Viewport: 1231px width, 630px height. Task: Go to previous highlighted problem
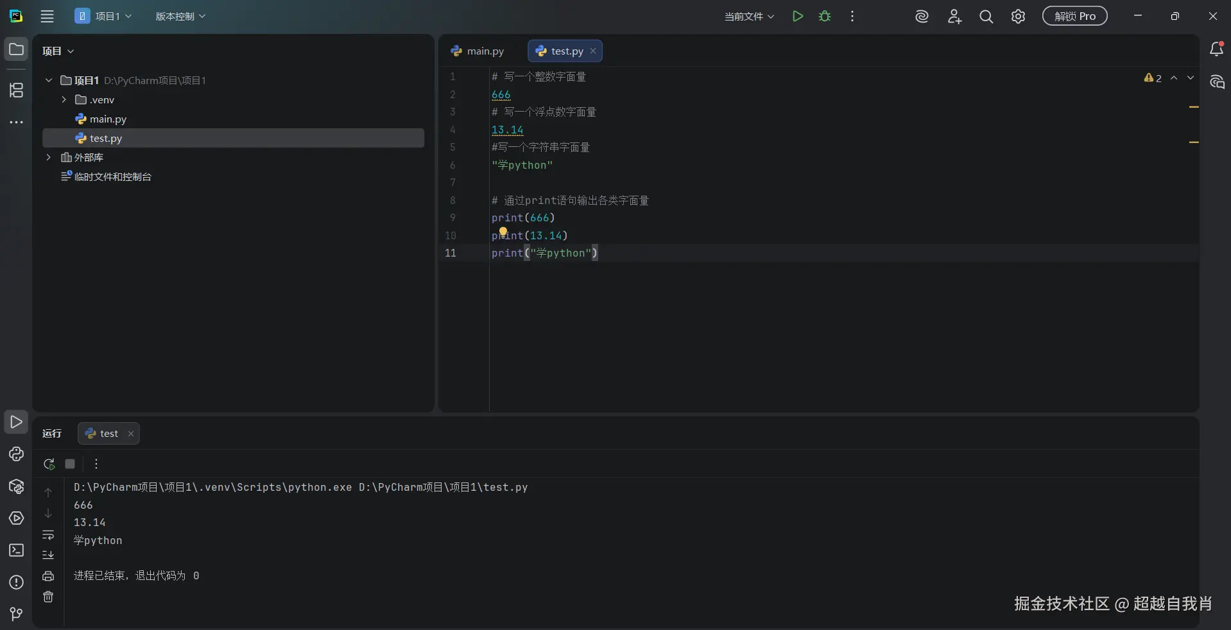[x=1174, y=78]
